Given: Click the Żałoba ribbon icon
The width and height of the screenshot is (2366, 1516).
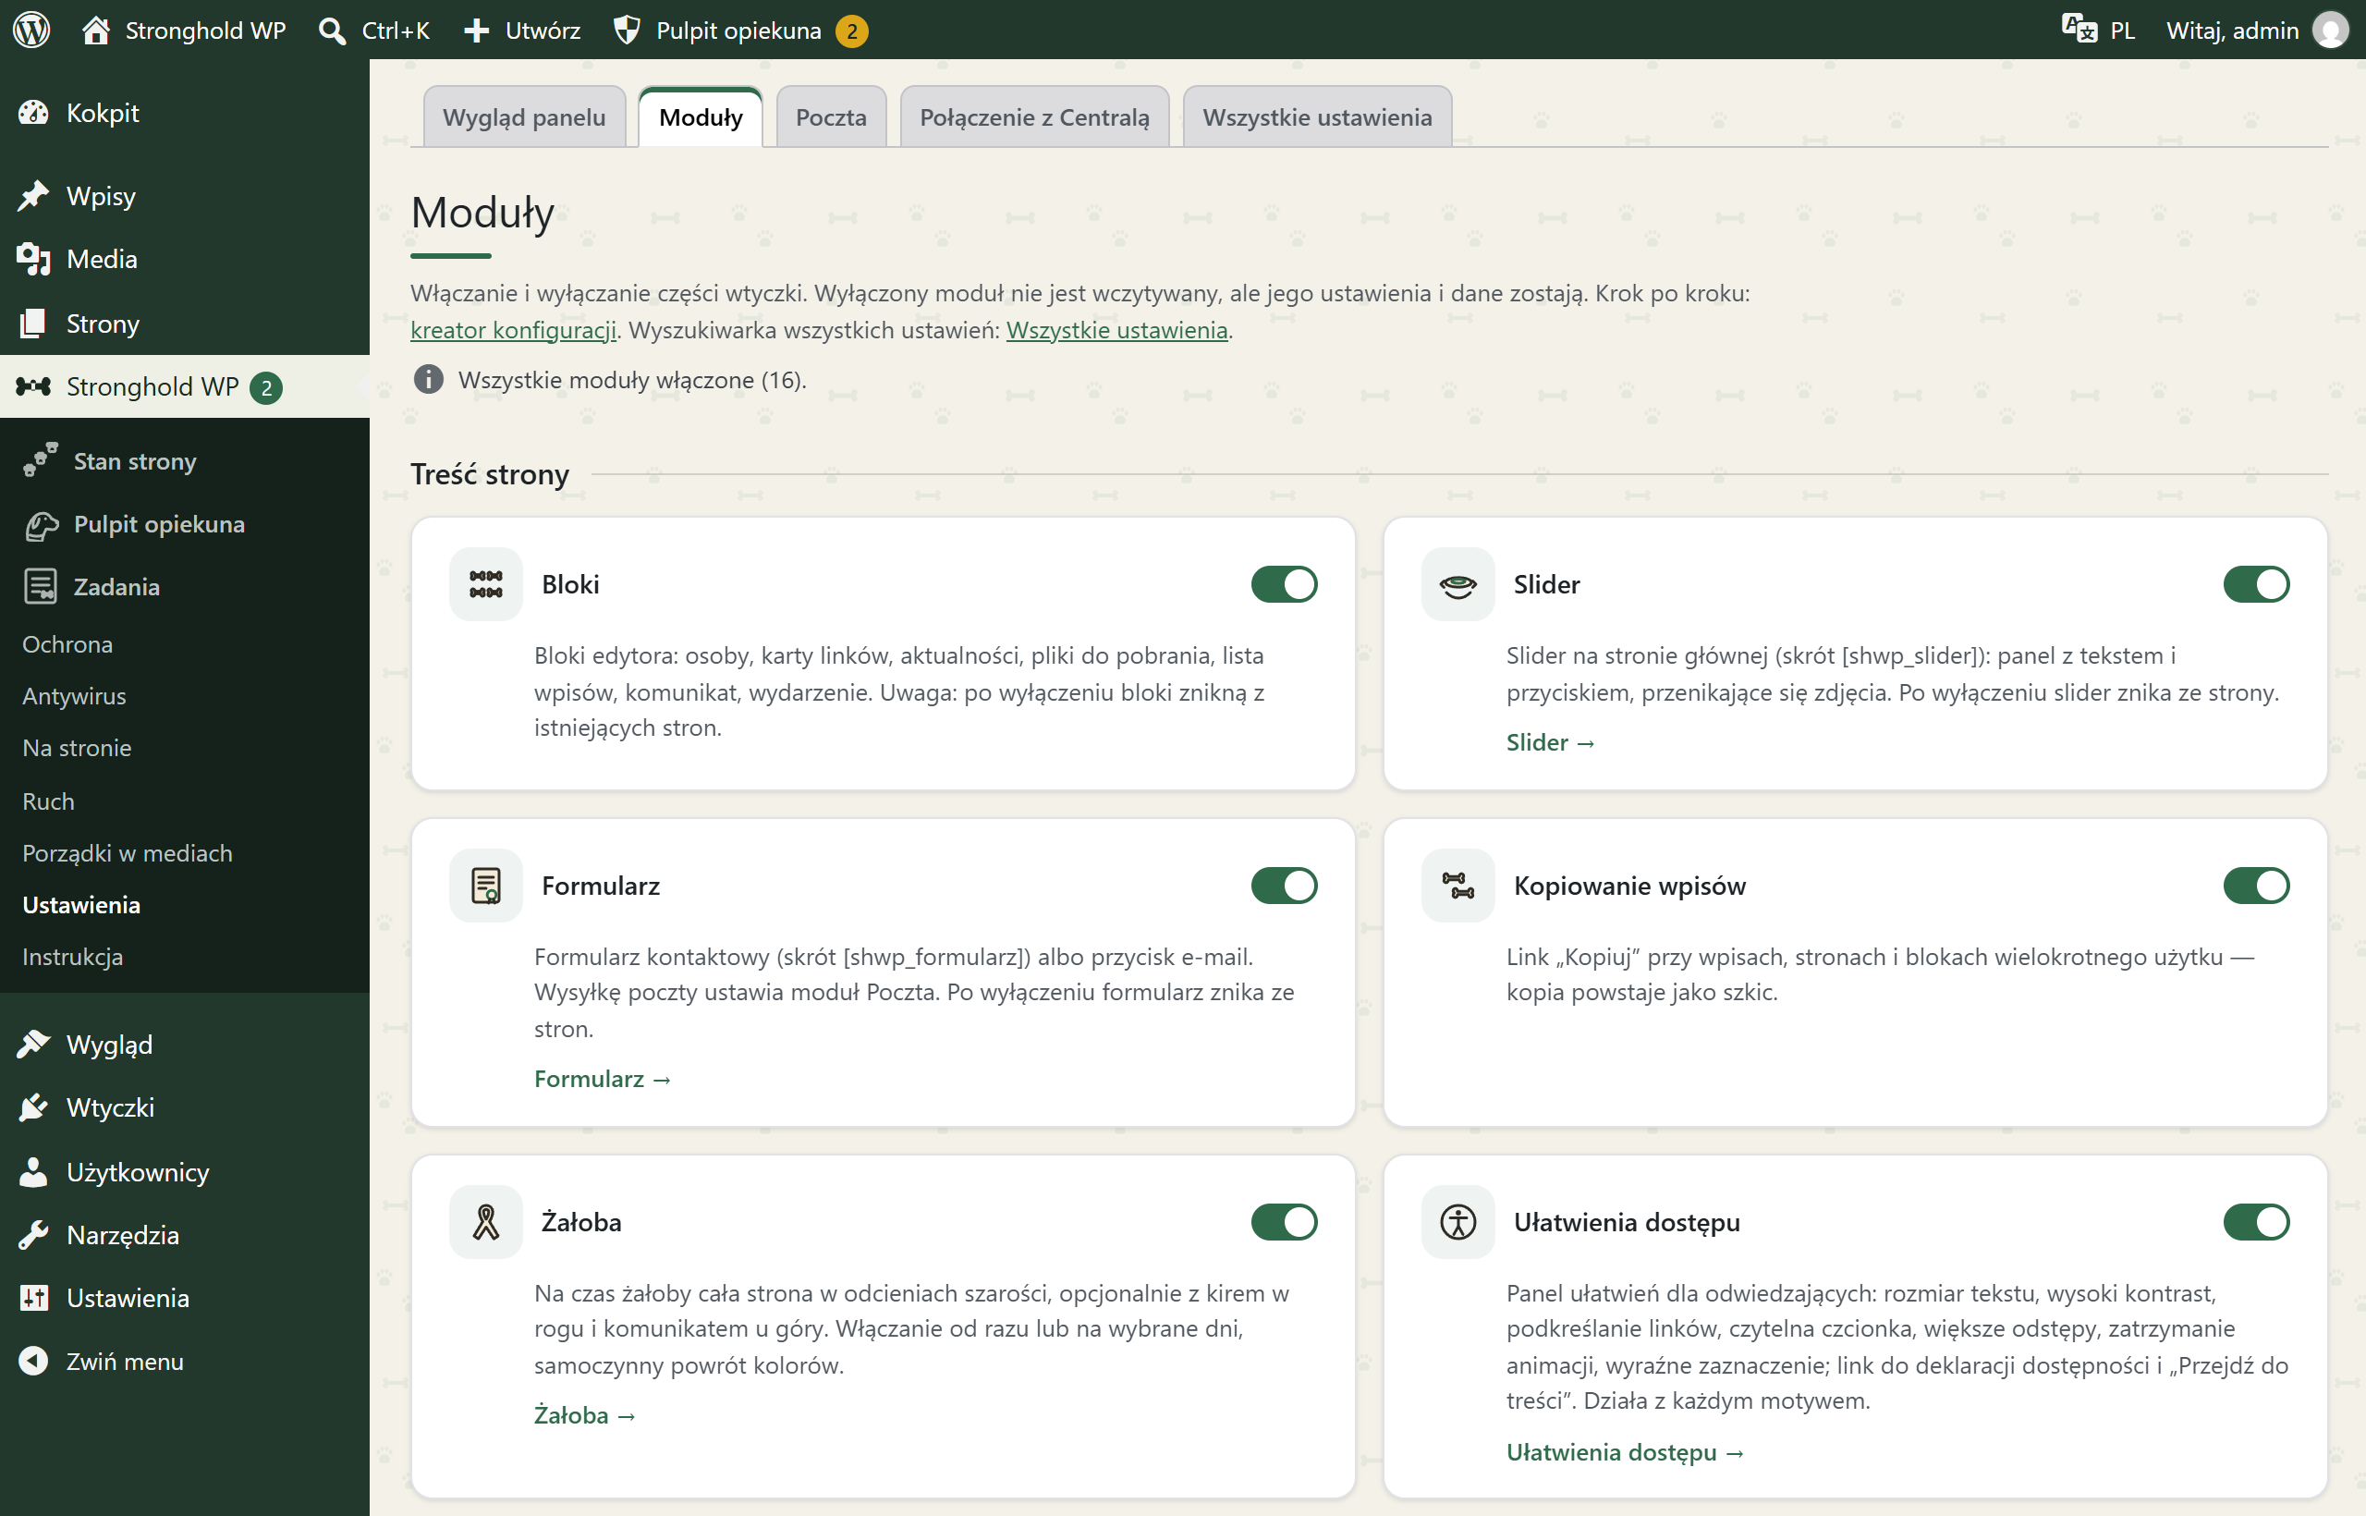Looking at the screenshot, I should pyautogui.click(x=486, y=1222).
